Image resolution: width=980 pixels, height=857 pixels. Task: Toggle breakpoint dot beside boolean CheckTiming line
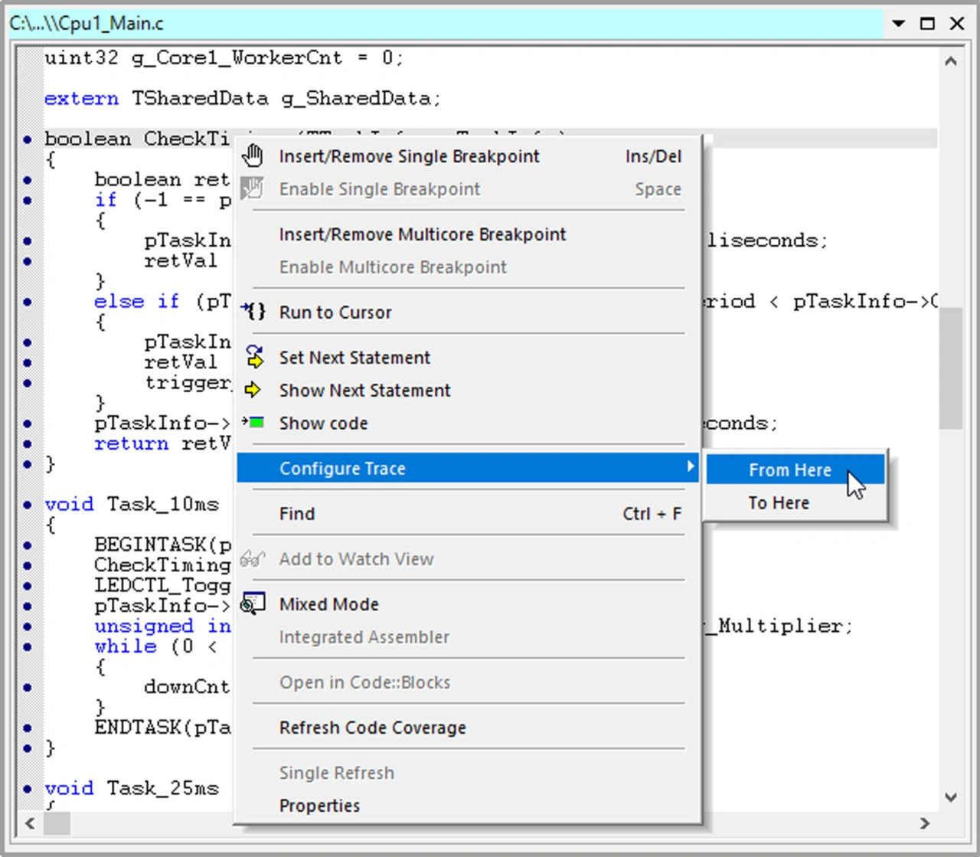tap(28, 139)
